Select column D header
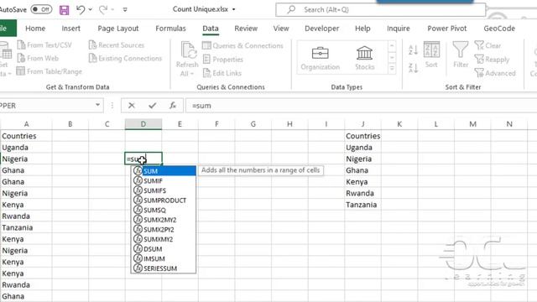Image resolution: width=537 pixels, height=302 pixels. point(143,124)
